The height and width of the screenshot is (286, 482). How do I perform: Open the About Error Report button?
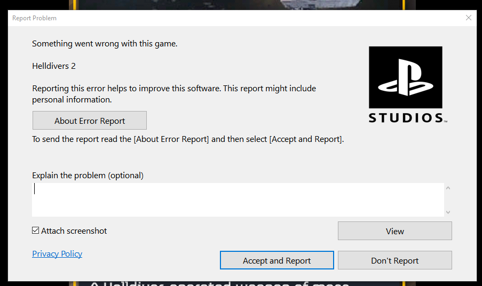click(90, 121)
